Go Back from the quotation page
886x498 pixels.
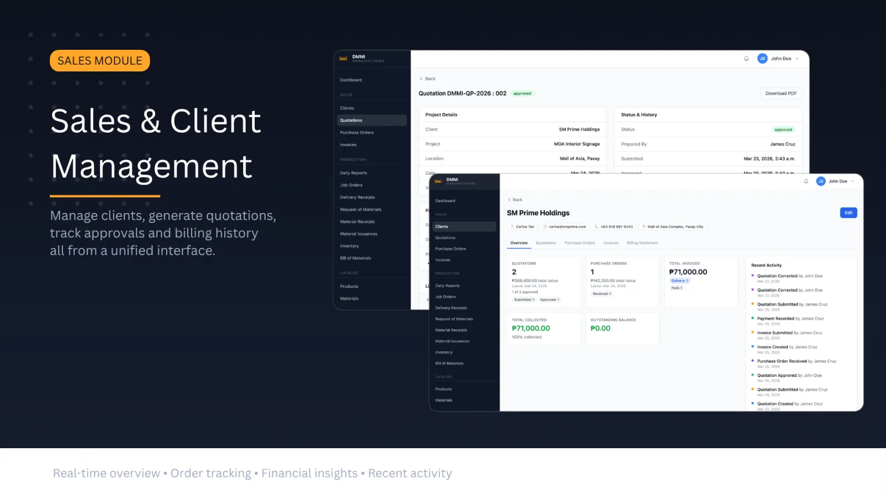tap(427, 79)
